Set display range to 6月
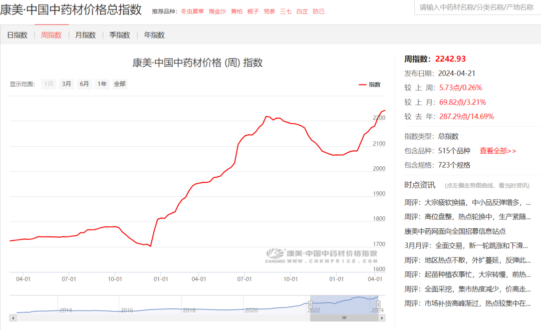The image size is (541, 330). [x=84, y=84]
